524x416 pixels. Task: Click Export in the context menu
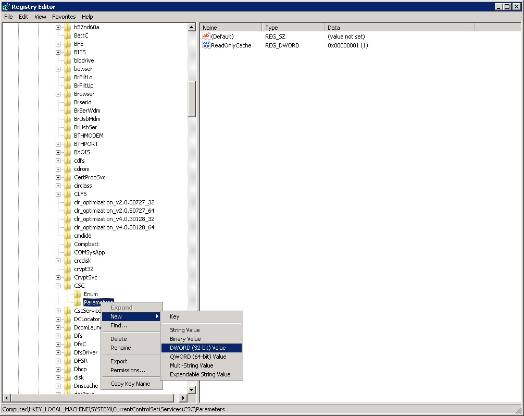click(132, 361)
